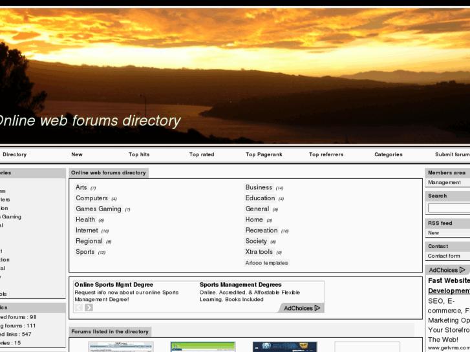Focus the Search input field
Screen dimensions: 470x352
pyautogui.click(x=449, y=208)
